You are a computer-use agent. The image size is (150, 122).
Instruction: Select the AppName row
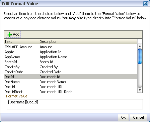(71, 57)
